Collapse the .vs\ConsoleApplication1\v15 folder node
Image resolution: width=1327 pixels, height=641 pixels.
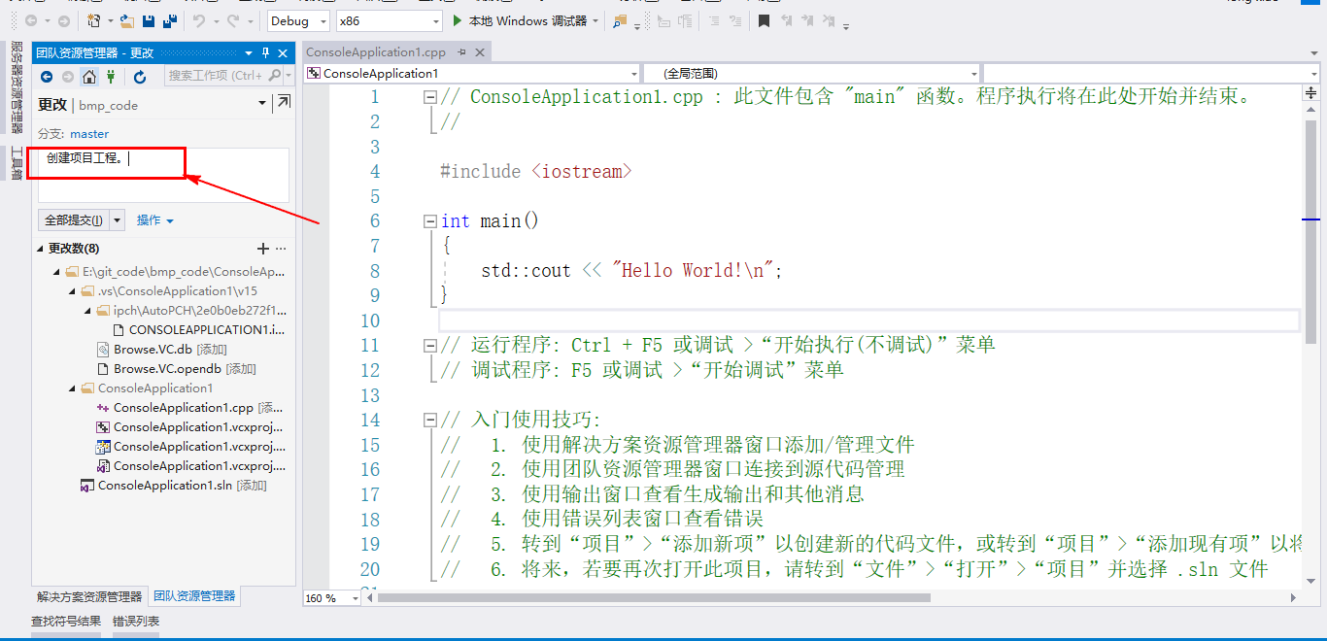73,291
